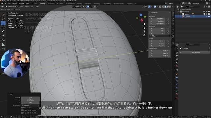Image resolution: width=211 pixels, height=118 pixels.
Task: Edit Move Y value in operator panel
Action: (x=30, y=100)
